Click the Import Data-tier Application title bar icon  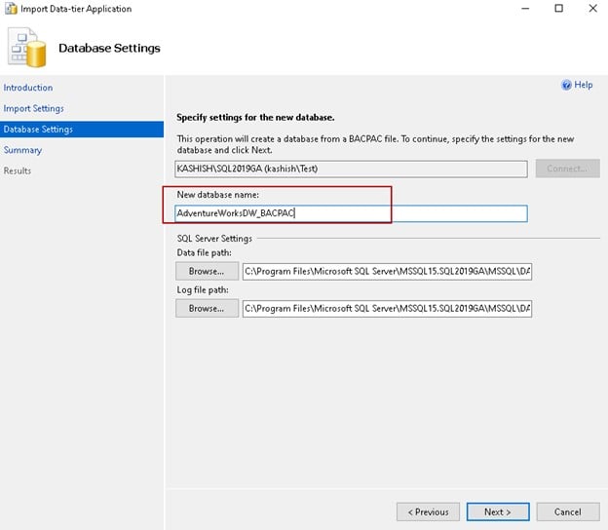[11, 9]
